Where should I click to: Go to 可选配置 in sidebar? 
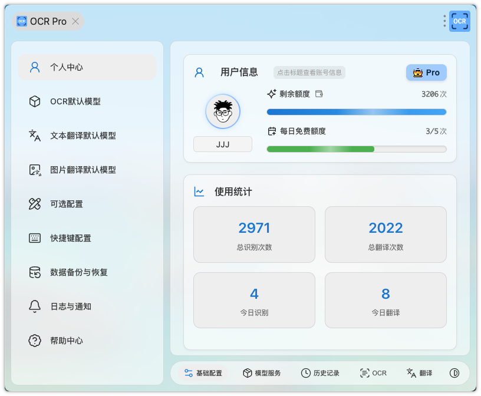[87, 204]
